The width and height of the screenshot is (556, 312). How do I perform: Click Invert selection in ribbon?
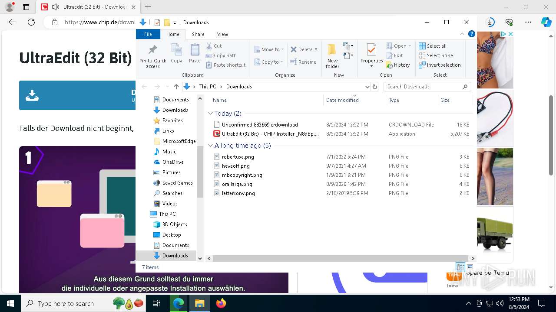pyautogui.click(x=440, y=65)
